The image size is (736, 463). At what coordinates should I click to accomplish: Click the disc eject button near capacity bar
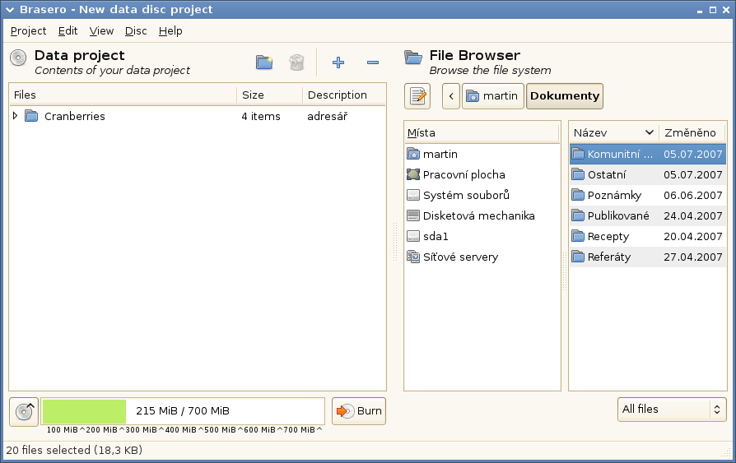click(x=24, y=412)
